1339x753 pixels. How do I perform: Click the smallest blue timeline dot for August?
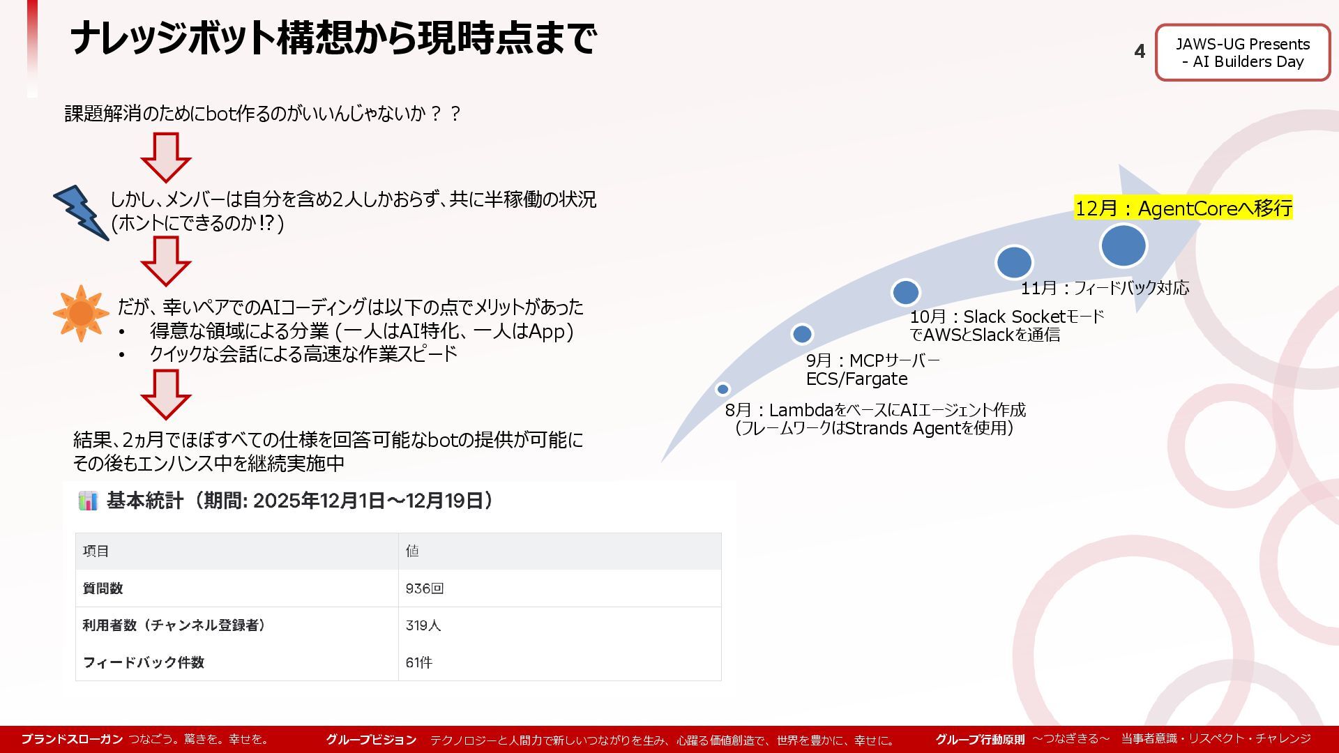pos(723,389)
